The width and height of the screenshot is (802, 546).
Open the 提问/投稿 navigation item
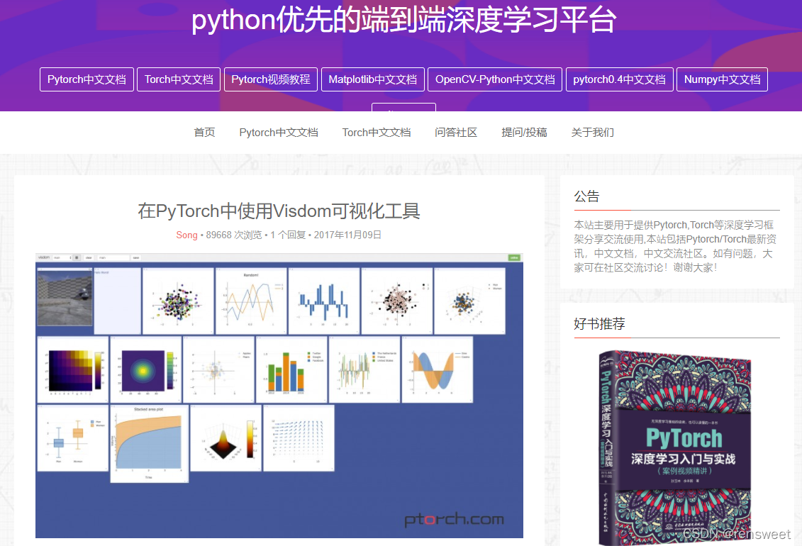coord(524,133)
